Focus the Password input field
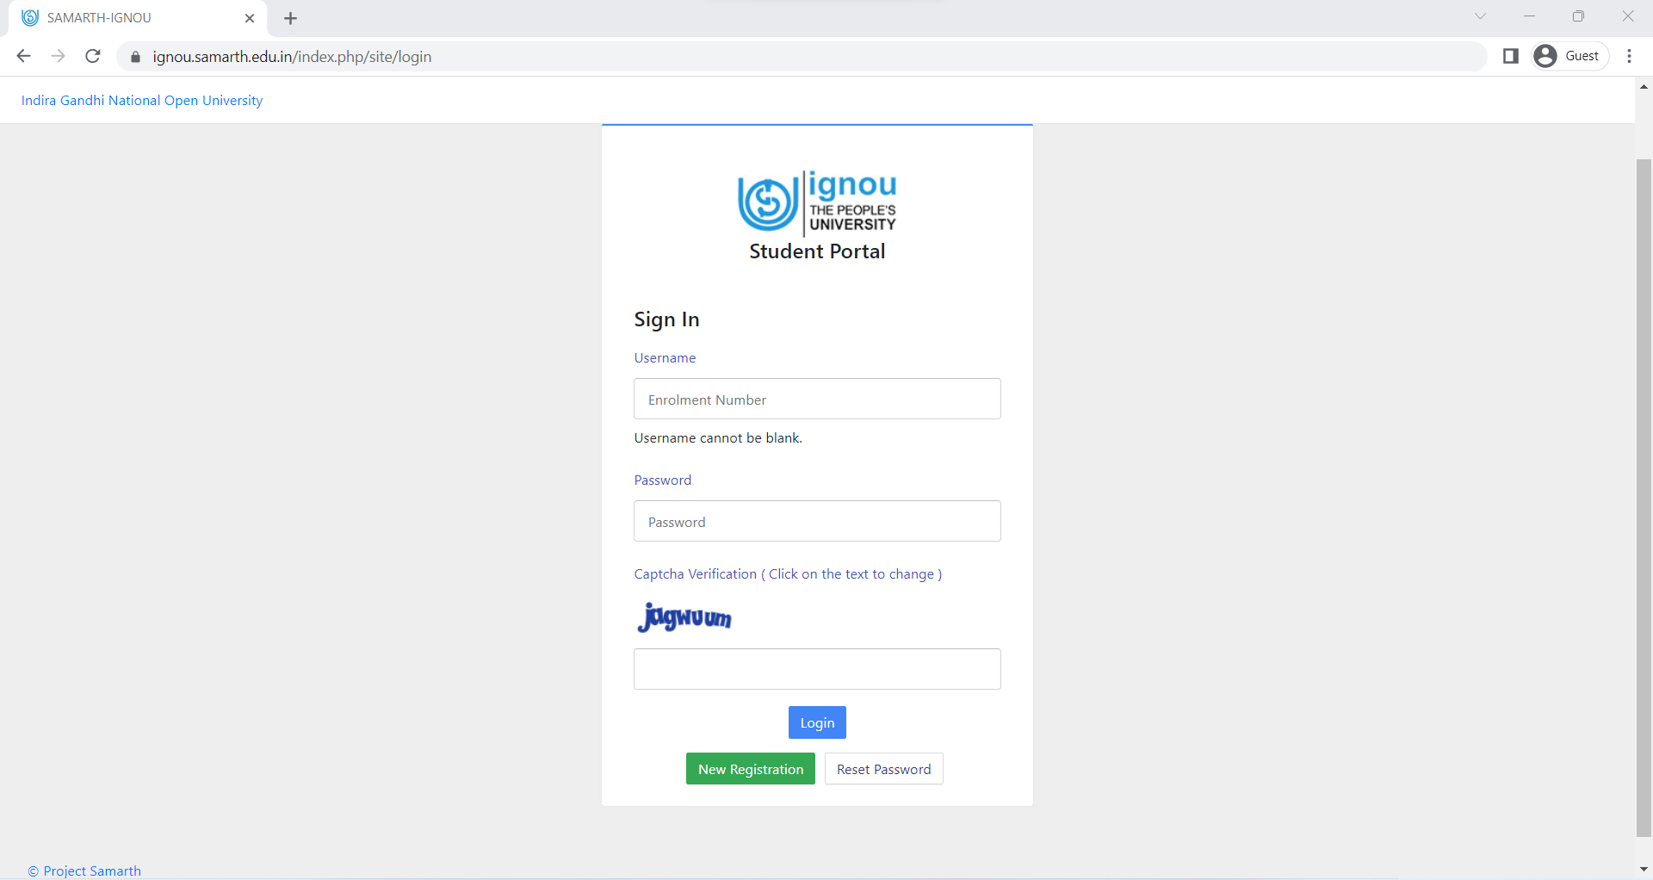This screenshot has height=880, width=1653. [x=817, y=521]
